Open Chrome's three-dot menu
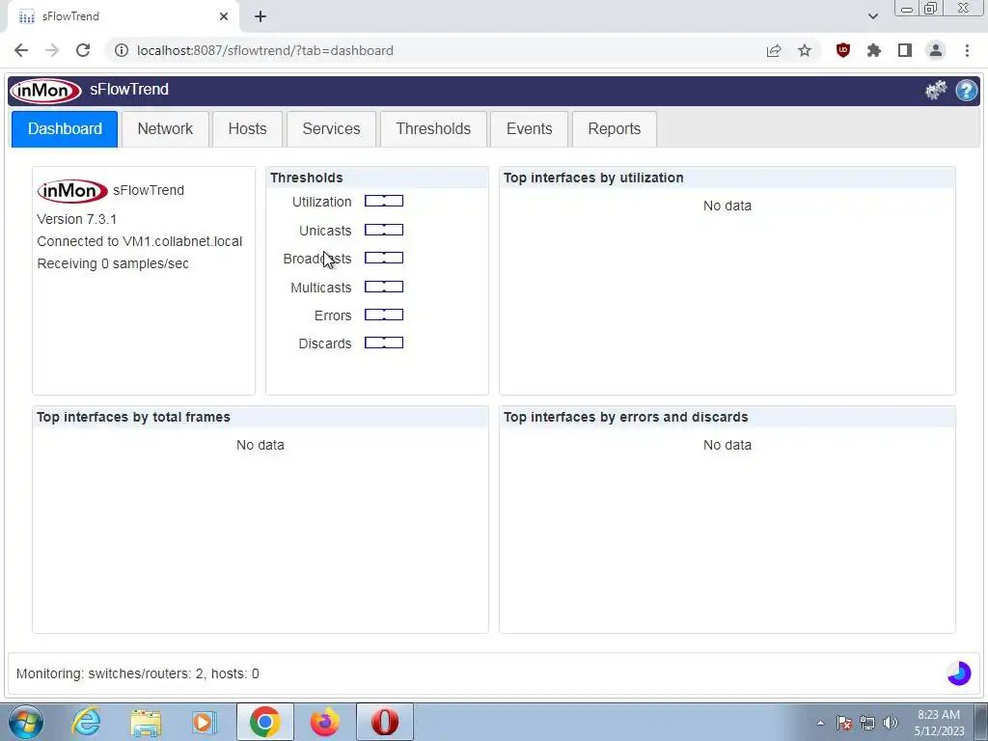Viewport: 988px width, 741px height. [x=967, y=50]
